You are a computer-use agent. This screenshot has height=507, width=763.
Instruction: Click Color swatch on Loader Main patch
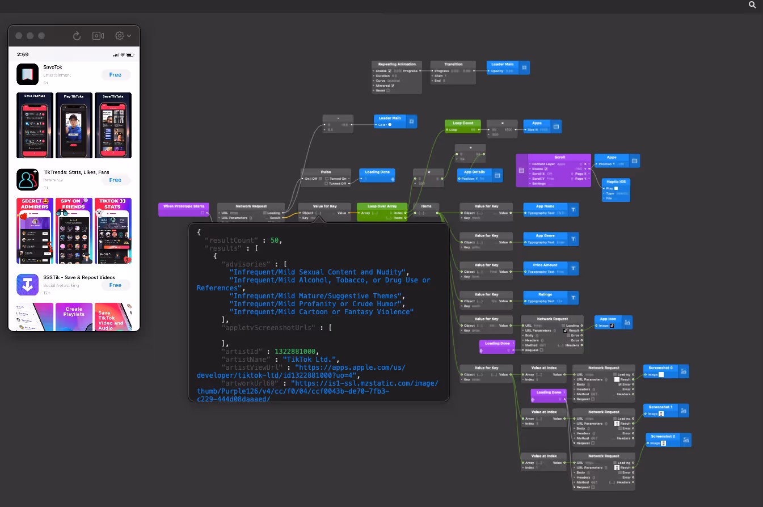tap(390, 124)
